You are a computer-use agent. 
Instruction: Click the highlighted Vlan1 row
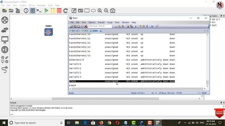122,81
